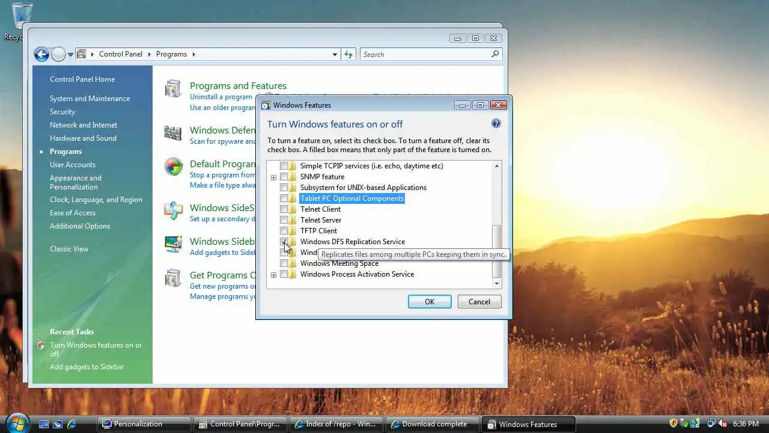Click the Forward navigation arrow button
The height and width of the screenshot is (433, 769).
pyautogui.click(x=58, y=55)
